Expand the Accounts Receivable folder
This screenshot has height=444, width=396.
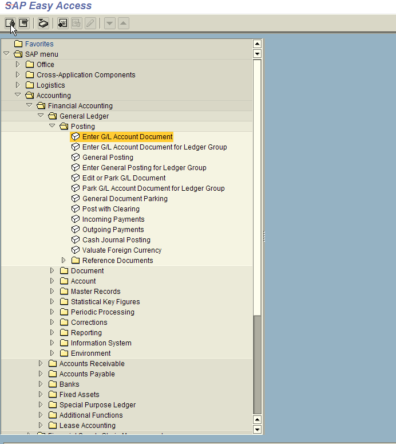coord(41,363)
